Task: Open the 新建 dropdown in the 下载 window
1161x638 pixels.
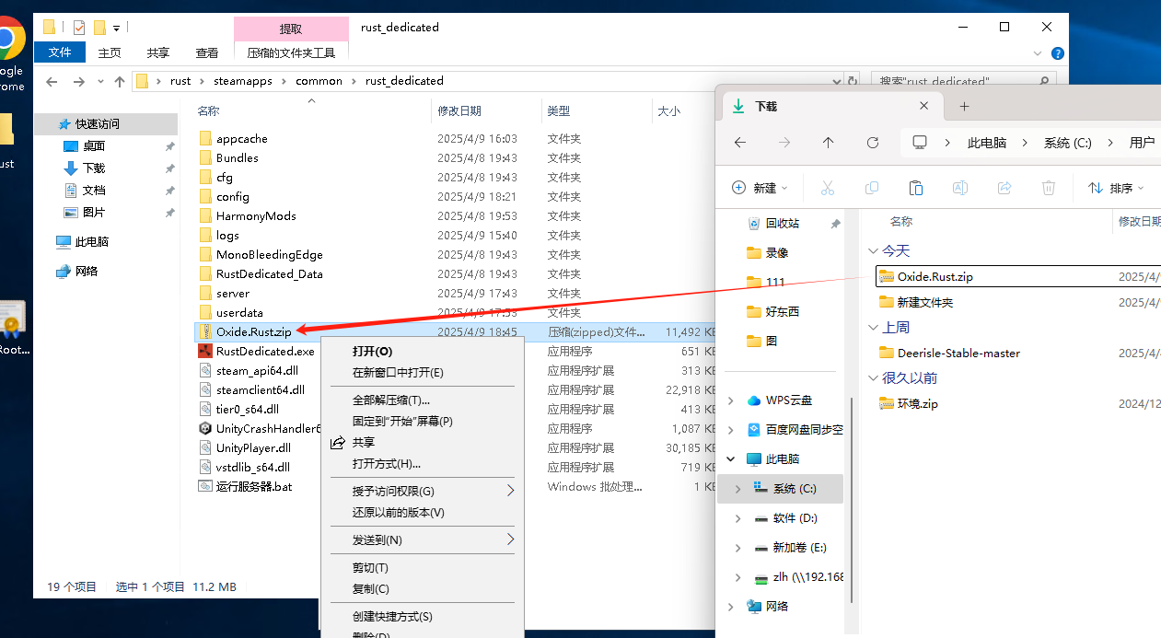Action: coord(760,188)
